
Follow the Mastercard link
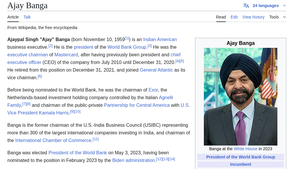pos(66,55)
